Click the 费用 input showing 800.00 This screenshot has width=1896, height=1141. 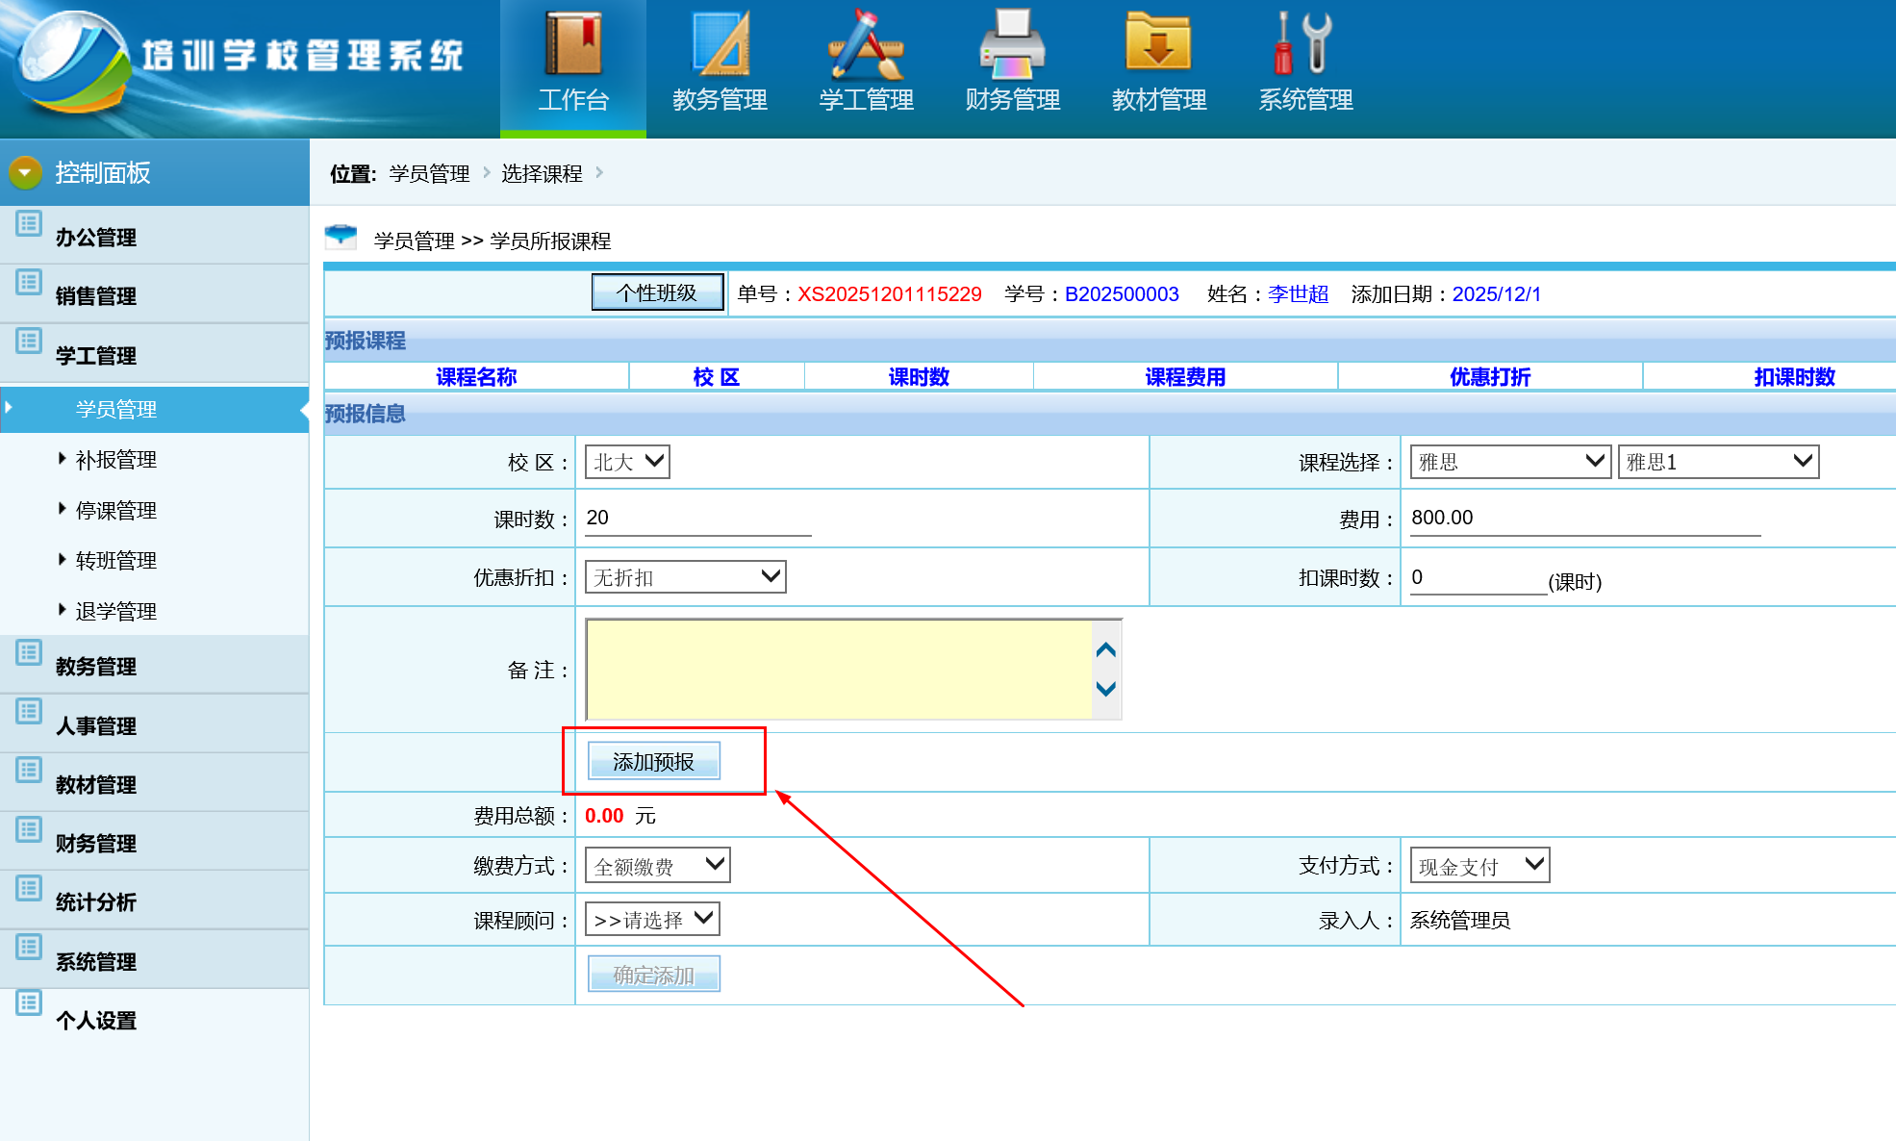pos(1585,519)
